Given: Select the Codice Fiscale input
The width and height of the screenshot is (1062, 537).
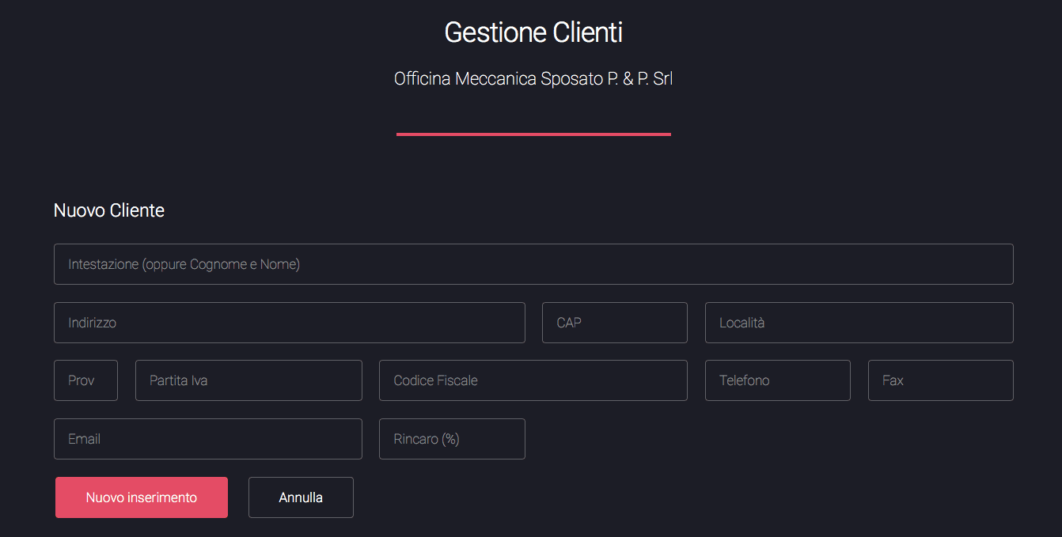Looking at the screenshot, I should 533,380.
